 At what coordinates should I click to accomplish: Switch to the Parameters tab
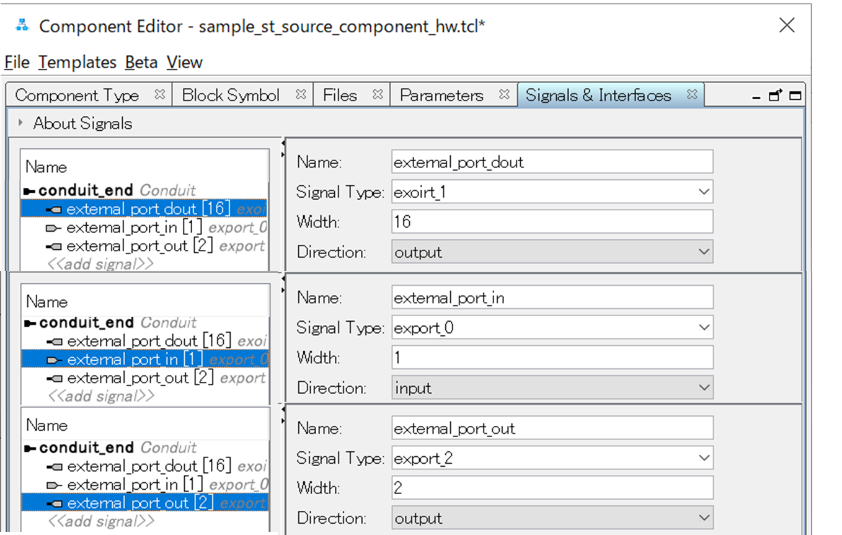pyautogui.click(x=441, y=95)
